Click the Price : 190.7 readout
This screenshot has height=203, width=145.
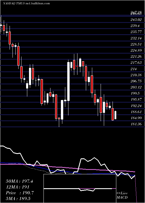click(20, 193)
